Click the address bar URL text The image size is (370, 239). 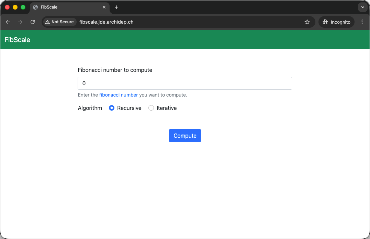[x=106, y=22]
